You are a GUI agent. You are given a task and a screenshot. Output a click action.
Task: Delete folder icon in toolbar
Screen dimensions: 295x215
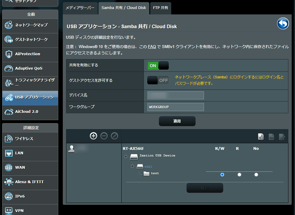271,137
